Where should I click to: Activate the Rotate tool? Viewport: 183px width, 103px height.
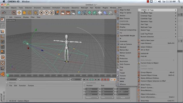click(x=29, y=13)
